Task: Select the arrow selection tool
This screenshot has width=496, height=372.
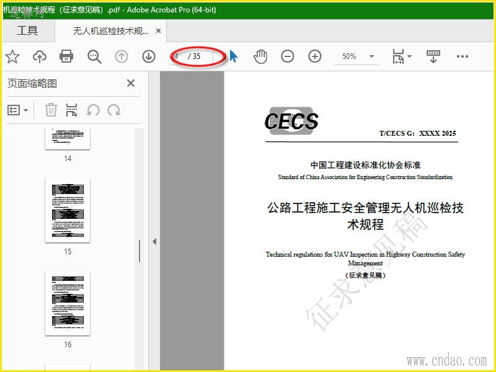Action: 234,56
